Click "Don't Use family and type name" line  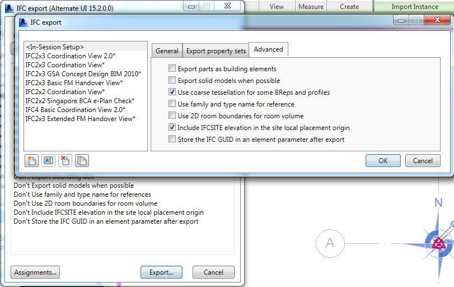[82, 195]
